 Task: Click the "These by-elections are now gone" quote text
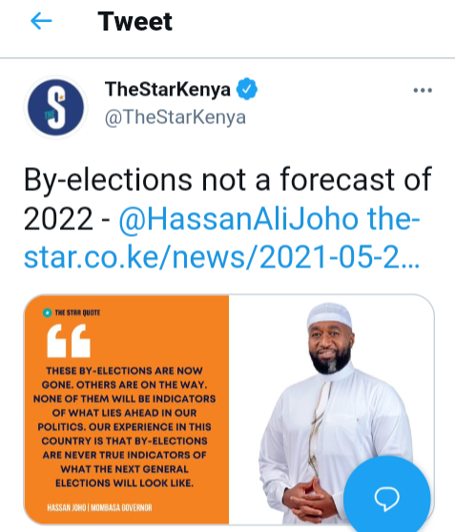(125, 427)
